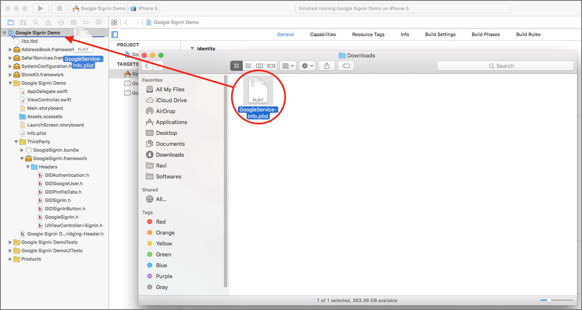Click the icon size slider in Finder
This screenshot has width=582, height=310.
coord(549,300)
